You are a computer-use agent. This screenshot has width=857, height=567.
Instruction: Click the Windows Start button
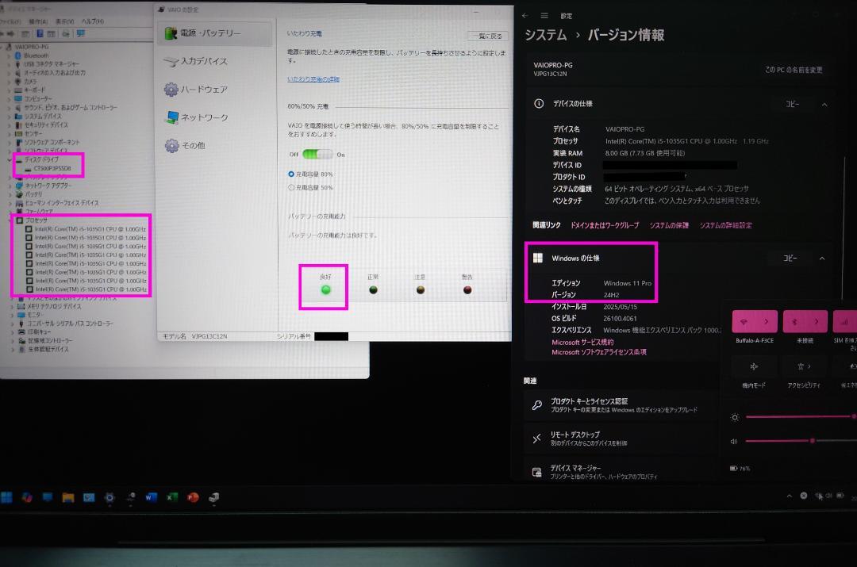point(6,497)
